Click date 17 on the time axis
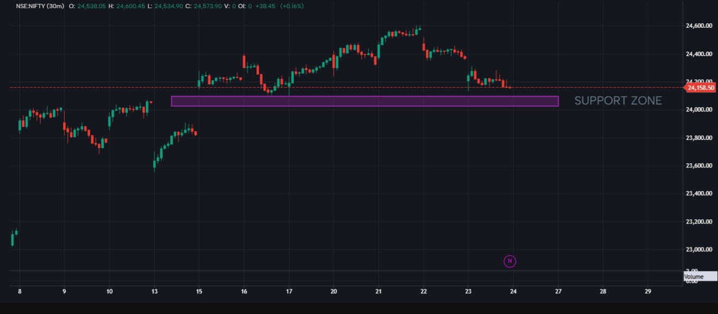 point(289,291)
